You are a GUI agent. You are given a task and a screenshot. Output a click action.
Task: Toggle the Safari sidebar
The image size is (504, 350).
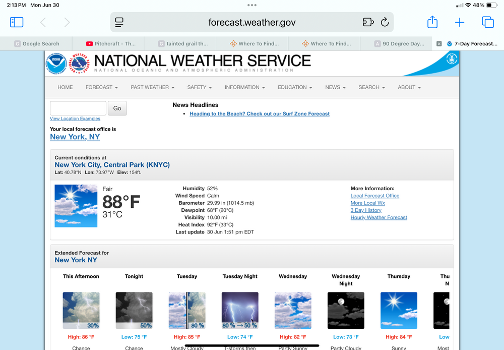pyautogui.click(x=17, y=22)
